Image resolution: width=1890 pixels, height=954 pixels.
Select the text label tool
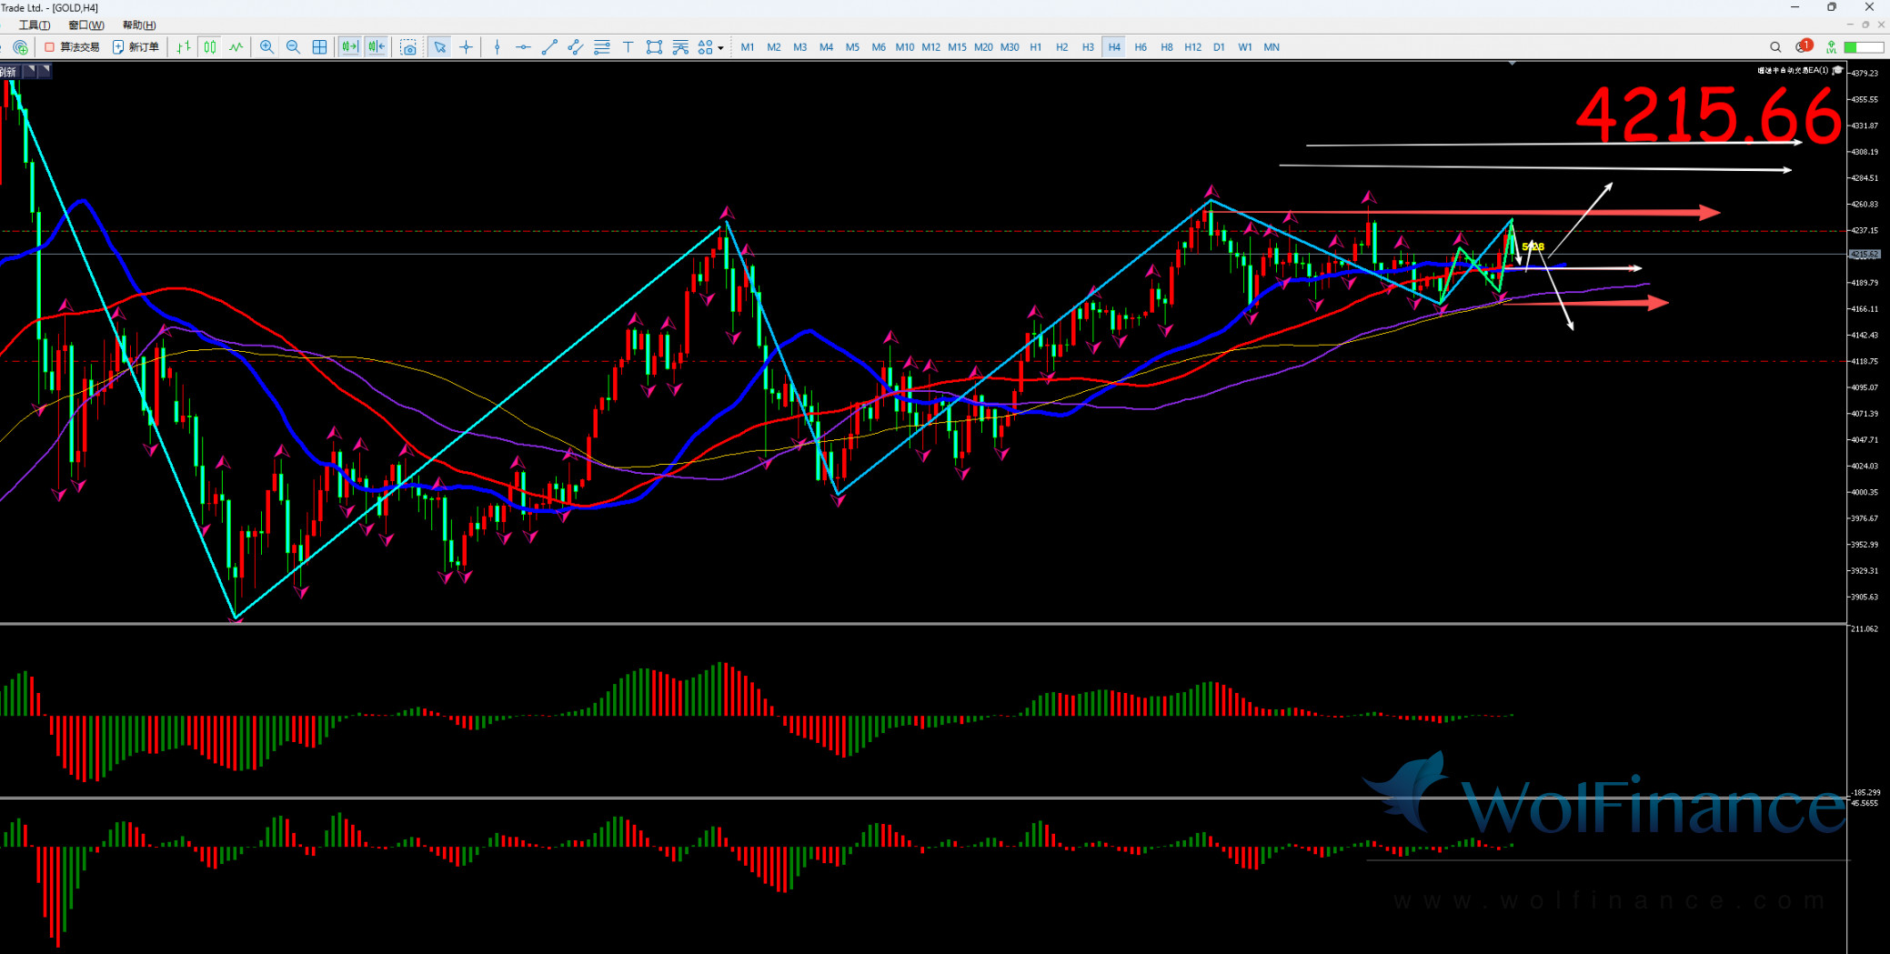(628, 47)
